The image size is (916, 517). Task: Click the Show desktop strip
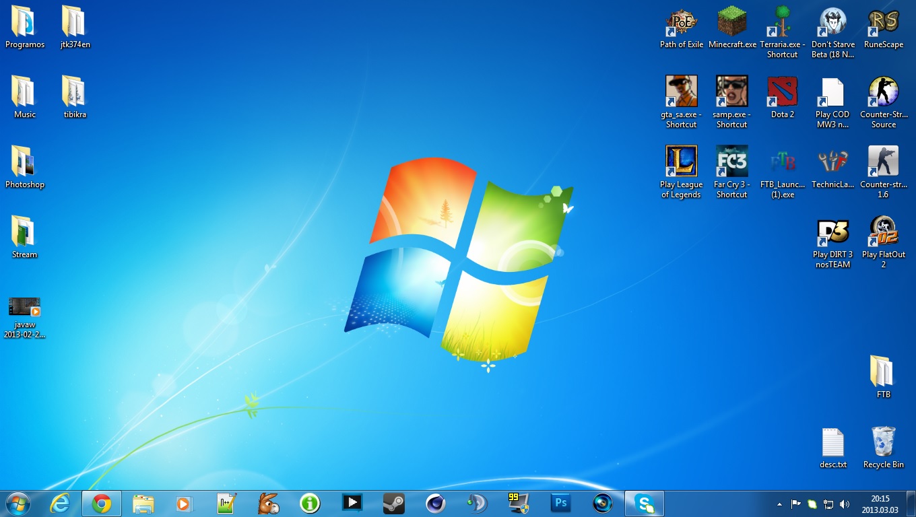coord(911,504)
